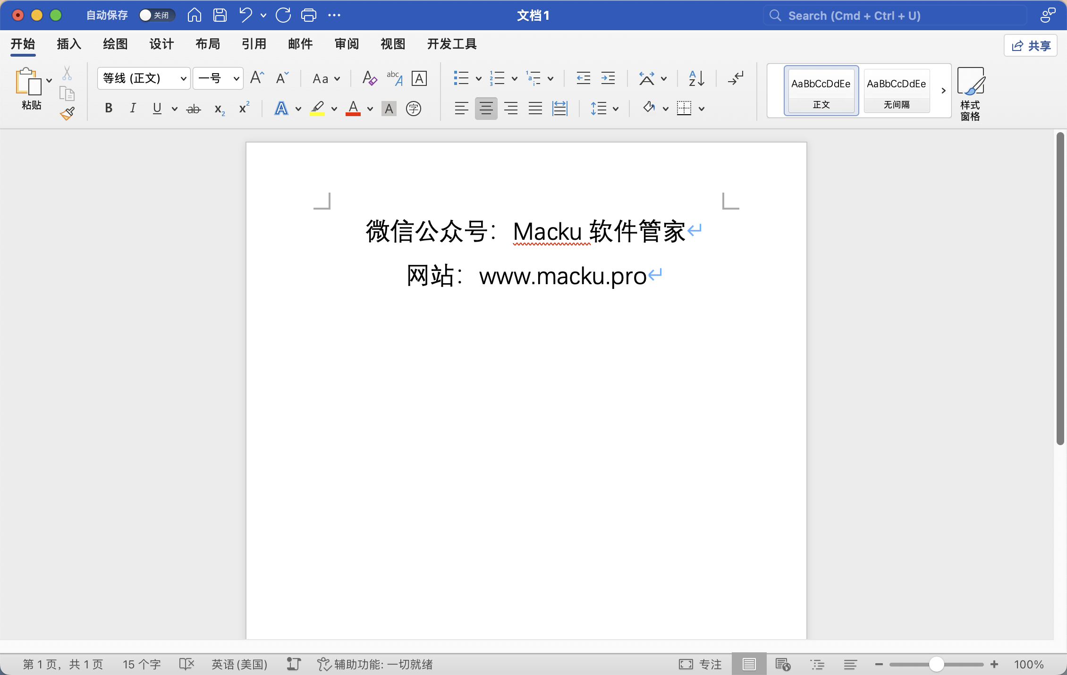Copy the selection
The width and height of the screenshot is (1067, 675).
click(67, 93)
